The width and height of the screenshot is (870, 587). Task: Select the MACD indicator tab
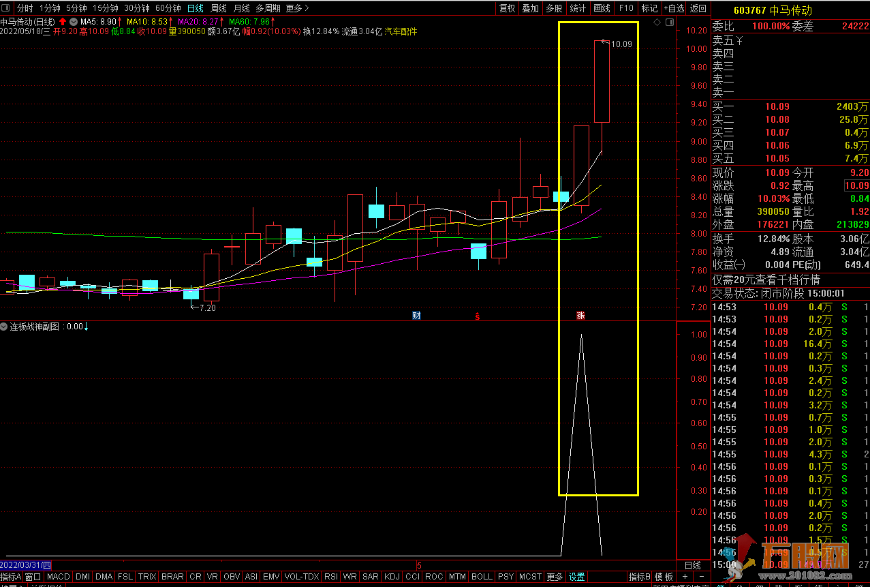pyautogui.click(x=59, y=577)
